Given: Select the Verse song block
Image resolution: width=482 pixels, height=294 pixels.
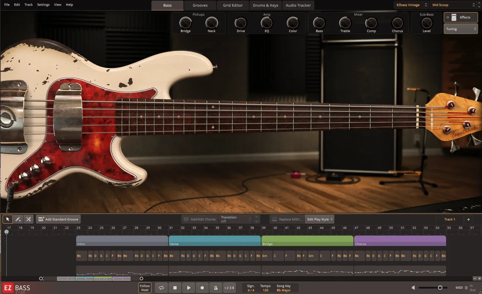Looking at the screenshot, I should [214, 241].
